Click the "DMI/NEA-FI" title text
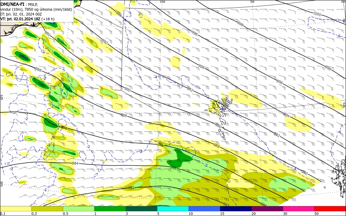This screenshot has width=346, height=216. tap(12, 4)
